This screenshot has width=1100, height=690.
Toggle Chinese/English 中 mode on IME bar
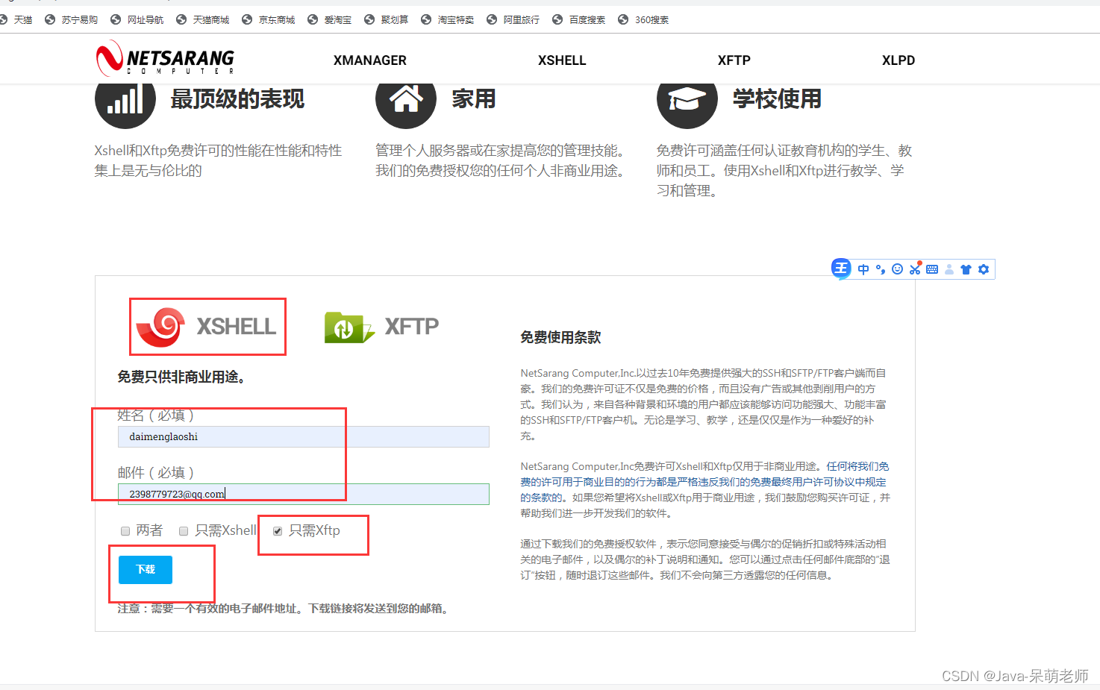tap(863, 269)
